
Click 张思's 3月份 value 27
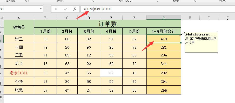point(89,90)
